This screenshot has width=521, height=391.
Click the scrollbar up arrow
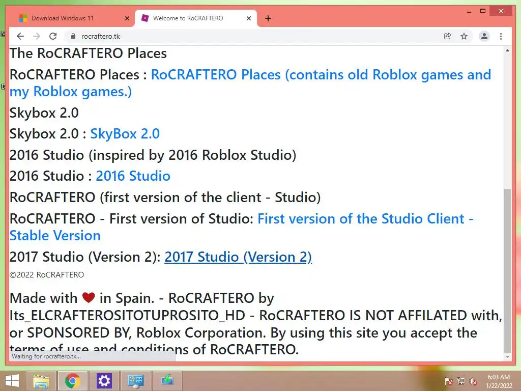tap(507, 50)
